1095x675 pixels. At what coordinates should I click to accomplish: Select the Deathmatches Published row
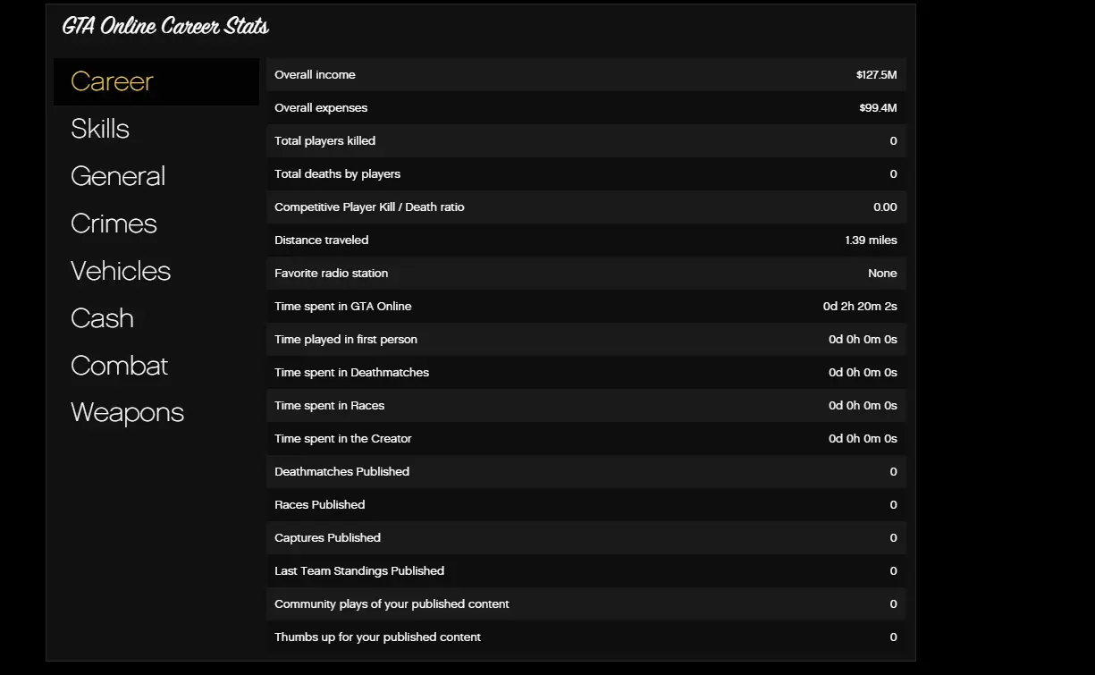pos(585,472)
